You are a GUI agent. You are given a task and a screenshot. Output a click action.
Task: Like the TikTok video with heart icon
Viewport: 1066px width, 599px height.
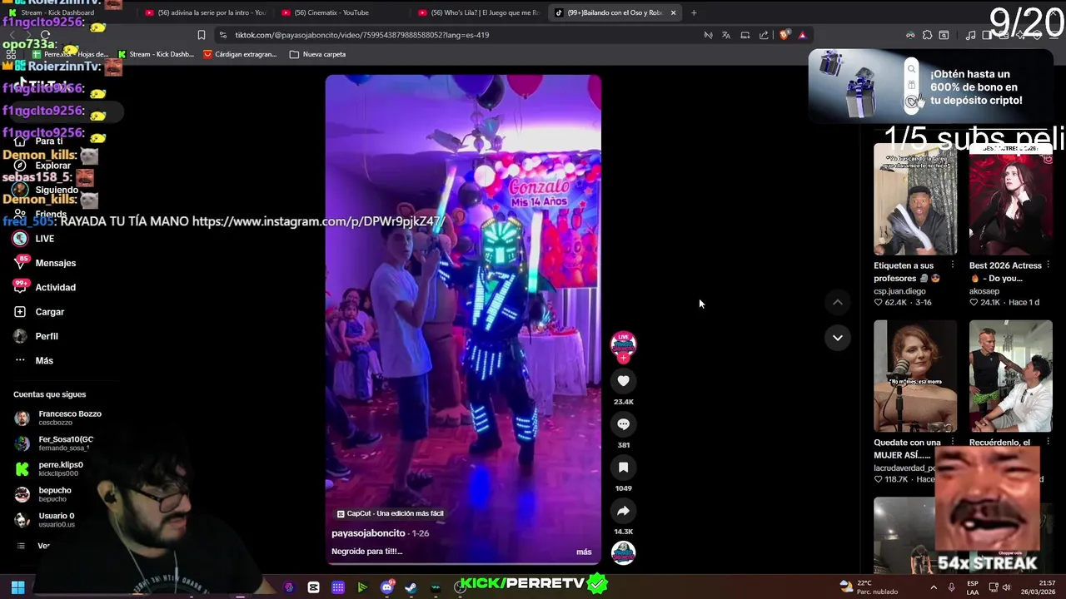point(623,381)
